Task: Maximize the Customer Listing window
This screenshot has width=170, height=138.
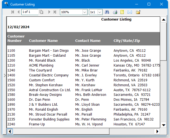Action: tap(149, 4)
